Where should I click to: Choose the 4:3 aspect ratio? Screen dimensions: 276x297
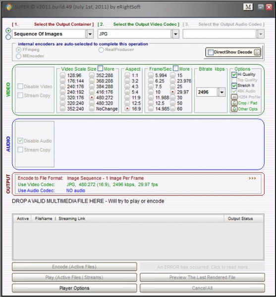pyautogui.click(x=127, y=87)
